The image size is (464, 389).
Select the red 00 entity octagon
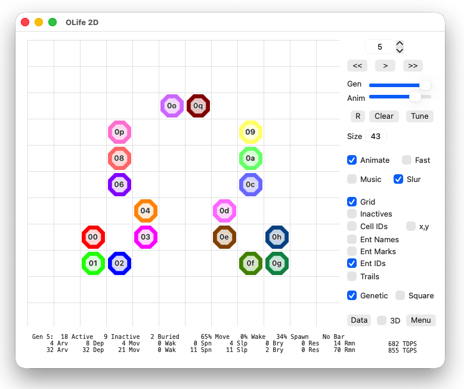(93, 237)
